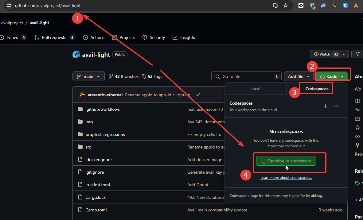This screenshot has width=363, height=220.
Task: Click the bookmark star icon in address bar
Action: tap(286, 6)
